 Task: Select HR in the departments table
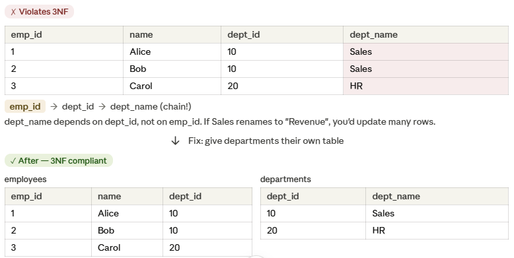click(x=437, y=230)
